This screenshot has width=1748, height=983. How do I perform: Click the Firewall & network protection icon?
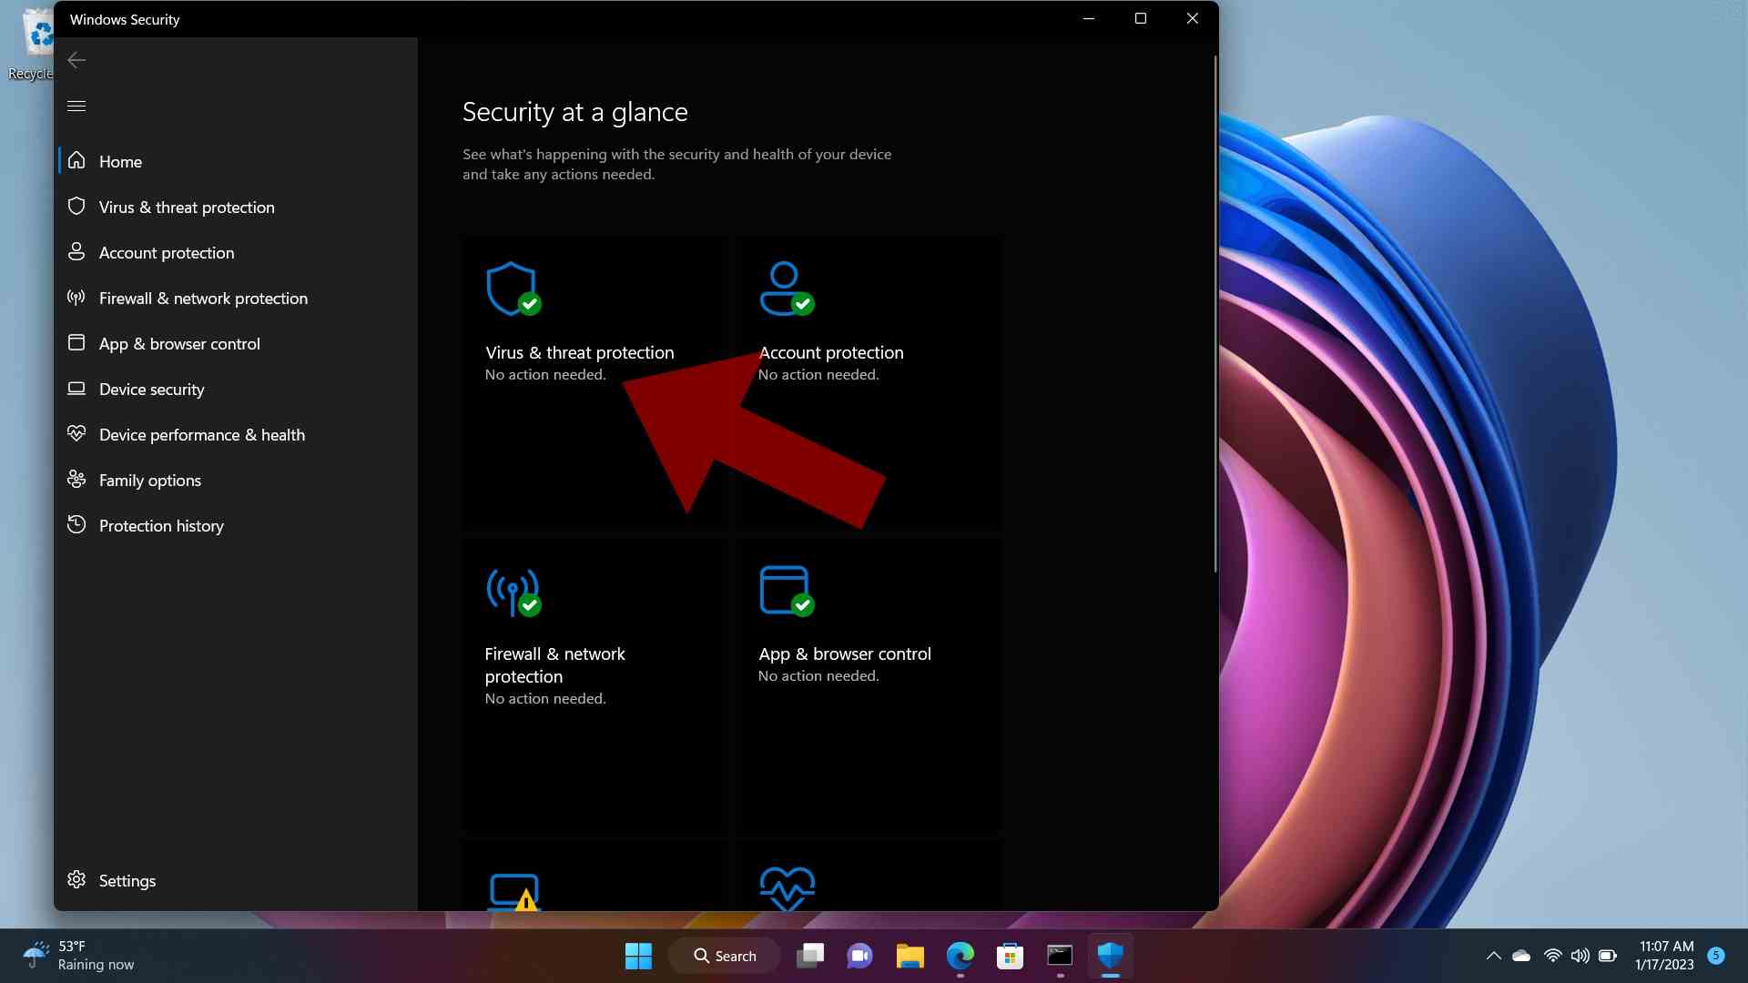point(513,589)
